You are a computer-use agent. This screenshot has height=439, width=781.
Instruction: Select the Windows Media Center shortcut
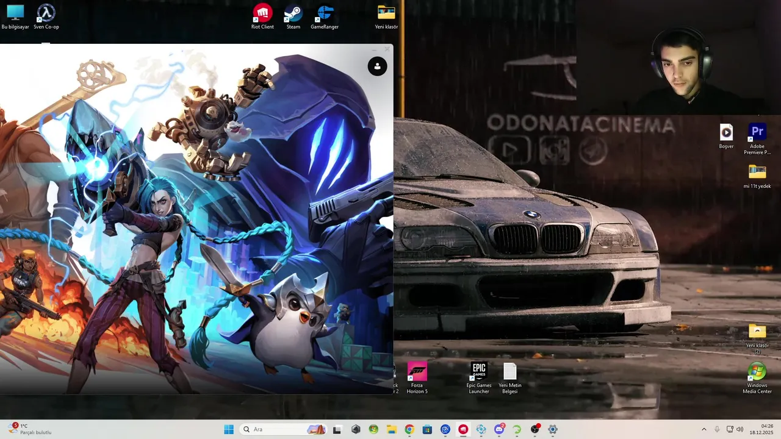pyautogui.click(x=757, y=379)
